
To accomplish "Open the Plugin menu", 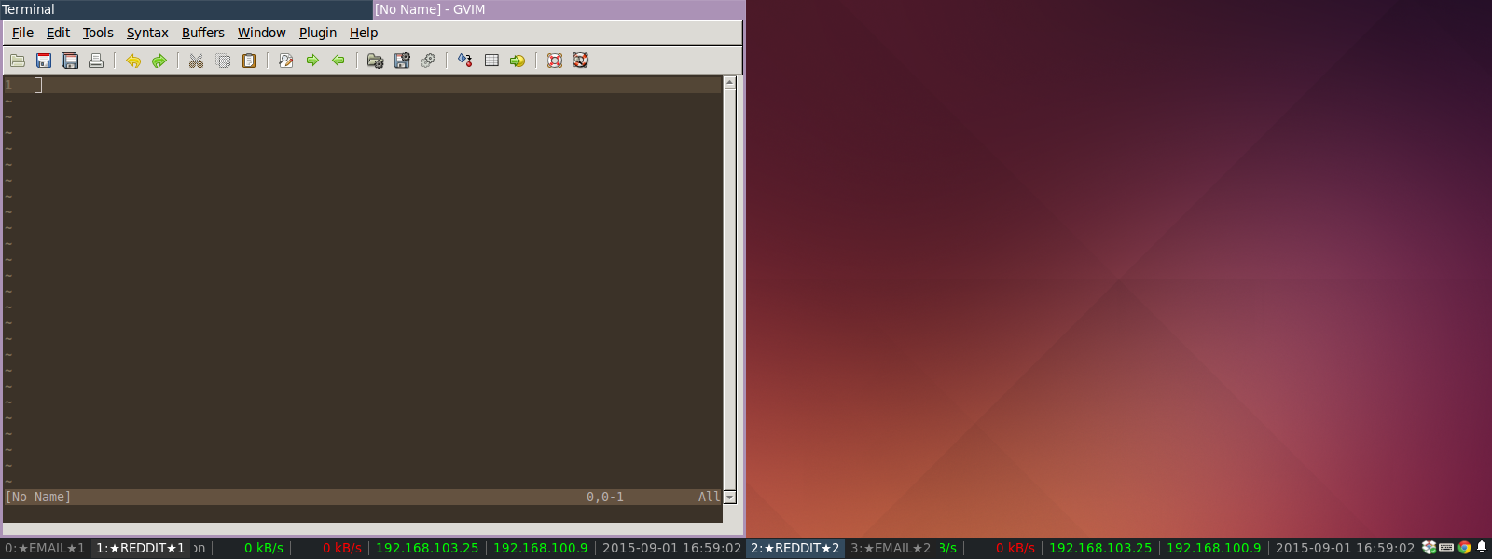I will (x=318, y=33).
